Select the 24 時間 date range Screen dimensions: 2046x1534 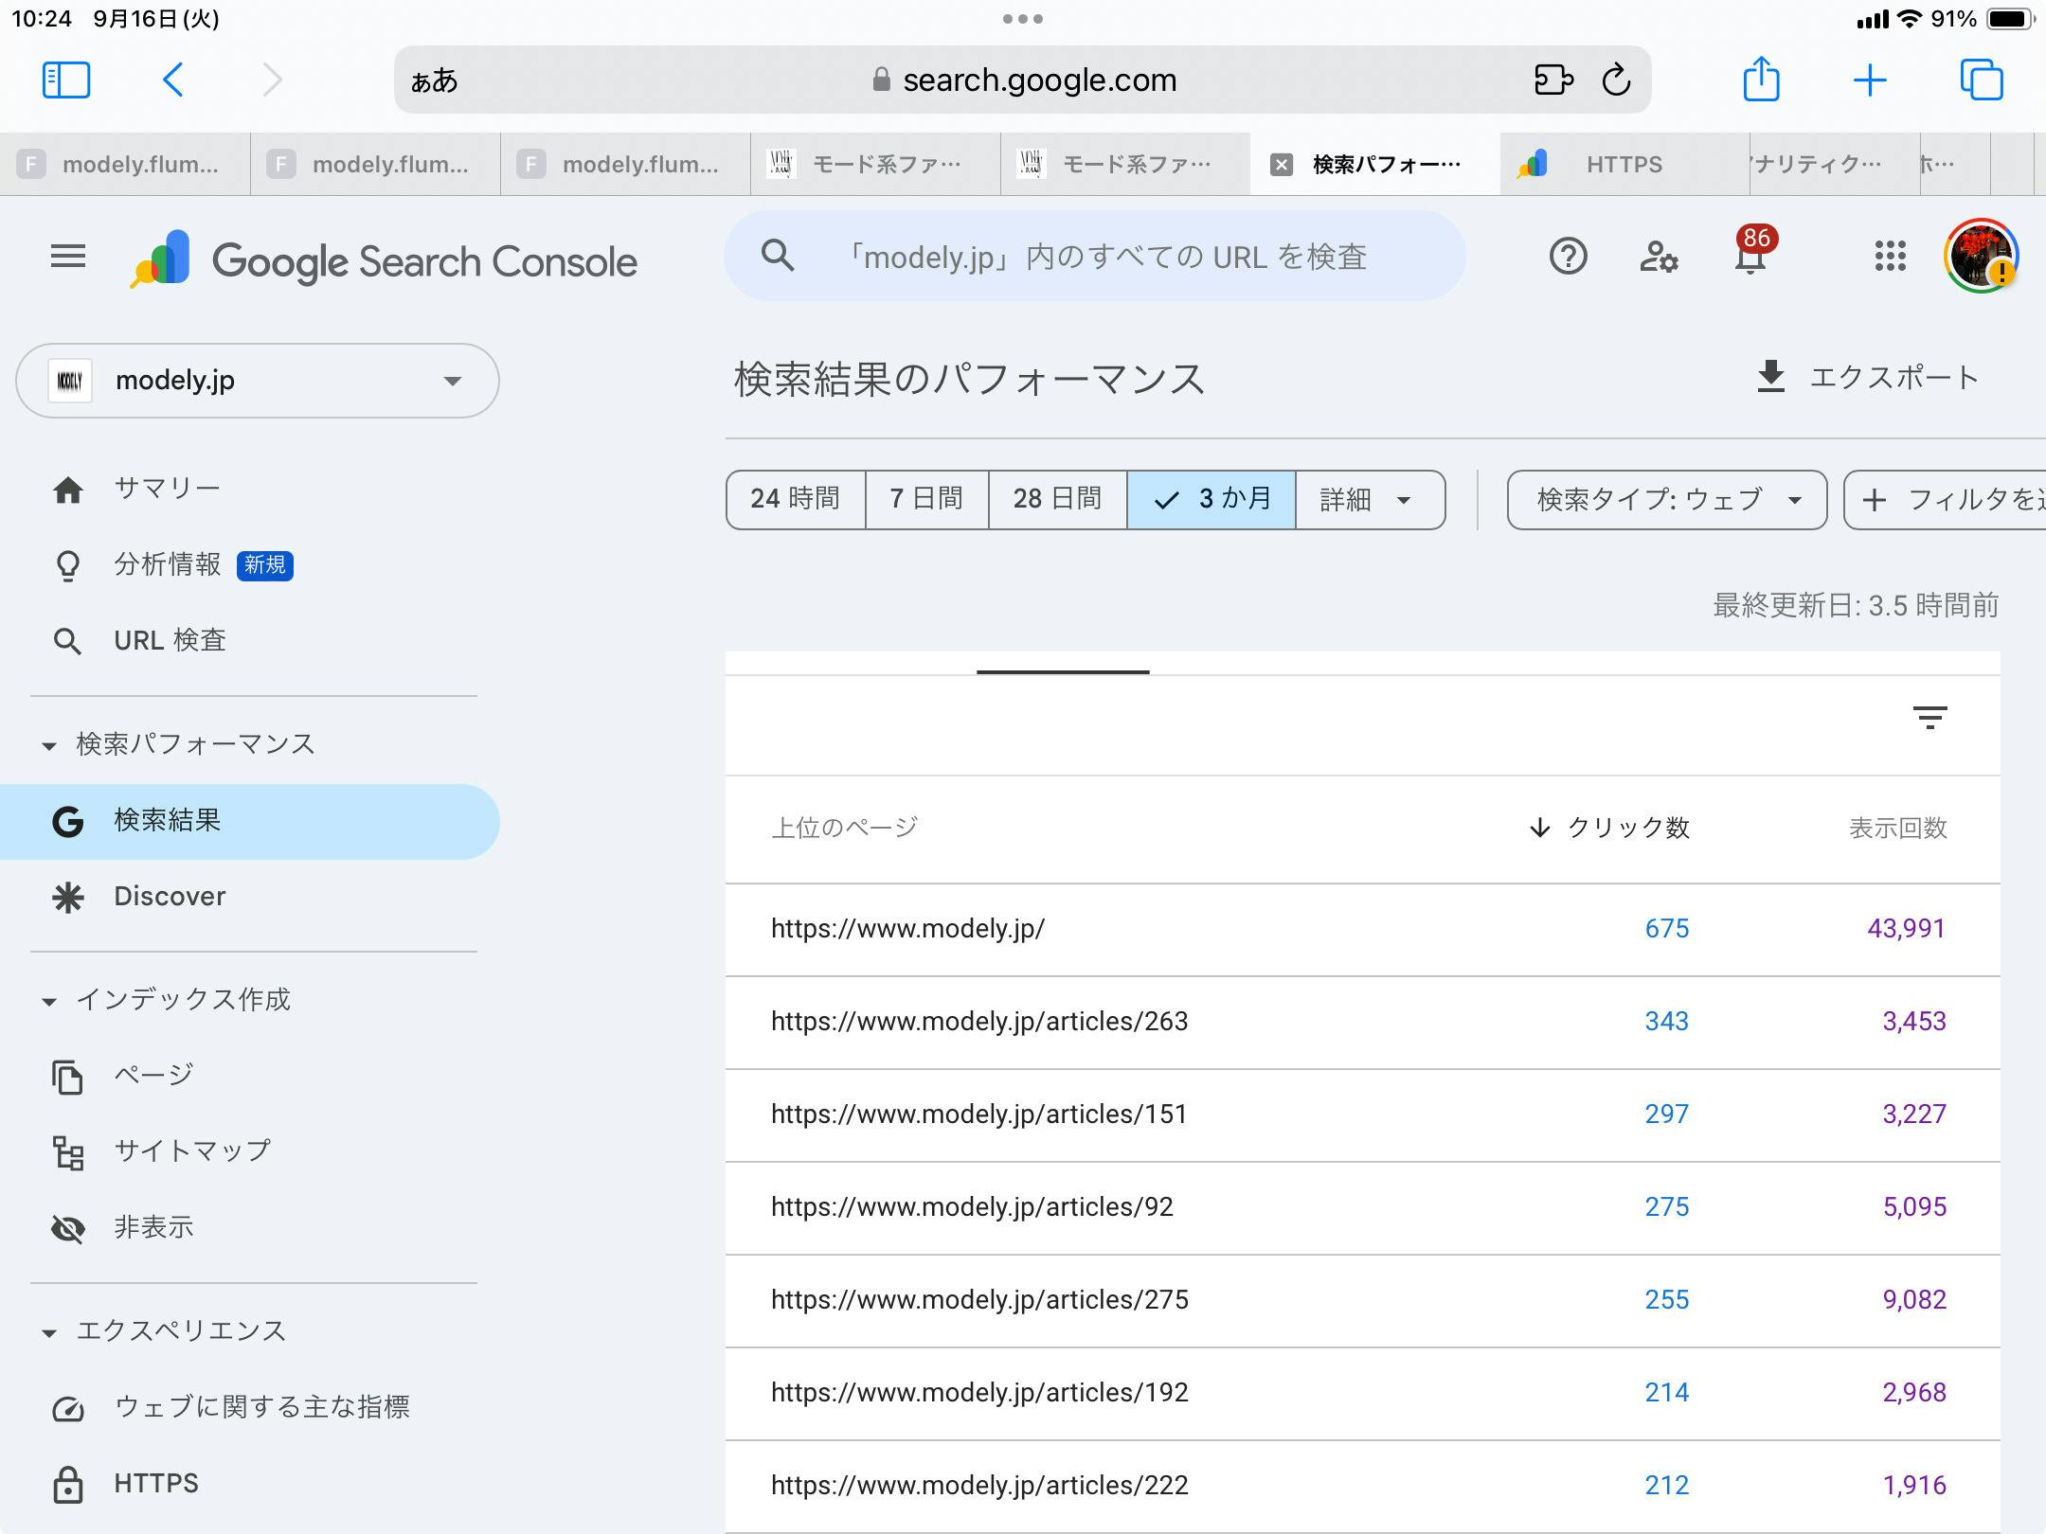click(x=795, y=499)
